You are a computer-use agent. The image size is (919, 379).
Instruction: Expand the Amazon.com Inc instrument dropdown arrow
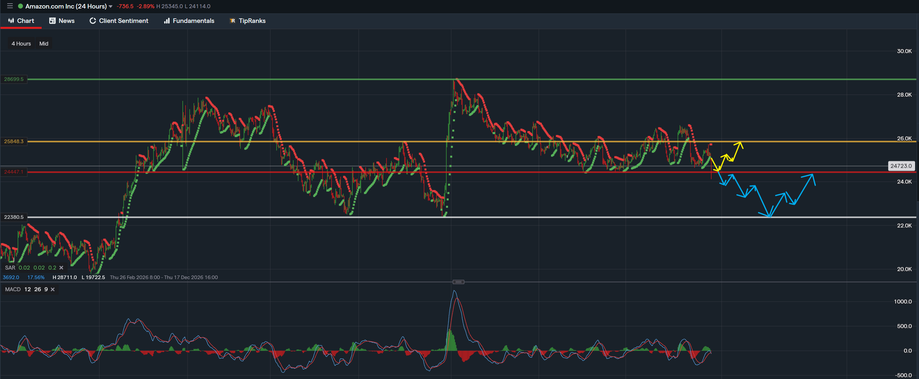(x=111, y=7)
